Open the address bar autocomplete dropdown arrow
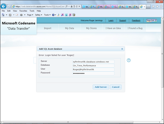 (x=69, y=6)
